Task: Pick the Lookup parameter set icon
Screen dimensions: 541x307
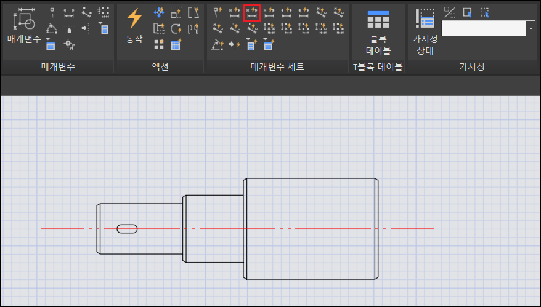Action: (269, 45)
